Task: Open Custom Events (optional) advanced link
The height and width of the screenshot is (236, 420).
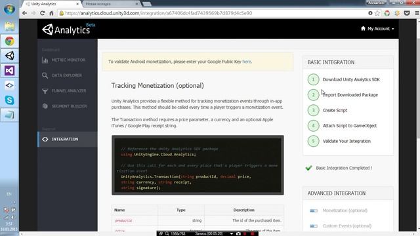Action: pos(347,226)
